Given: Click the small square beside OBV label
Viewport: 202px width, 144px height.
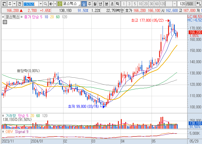Looking at the screenshot, I should point(3,132).
